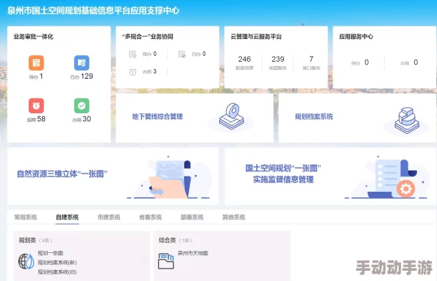Click the 待办 0 count in 多规合一 card

pyautogui.click(x=149, y=54)
